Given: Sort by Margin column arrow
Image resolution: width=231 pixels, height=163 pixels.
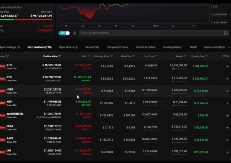Looking at the screenshot, I should (x=185, y=56).
